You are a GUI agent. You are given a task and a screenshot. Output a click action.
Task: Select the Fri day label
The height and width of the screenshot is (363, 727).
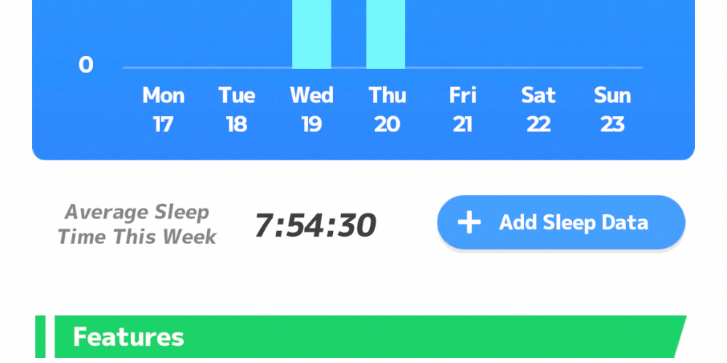click(462, 96)
